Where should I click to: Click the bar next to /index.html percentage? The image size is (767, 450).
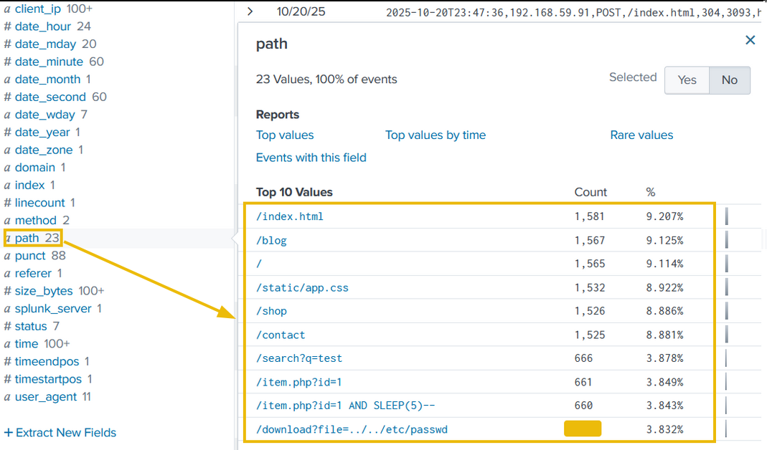pos(726,216)
